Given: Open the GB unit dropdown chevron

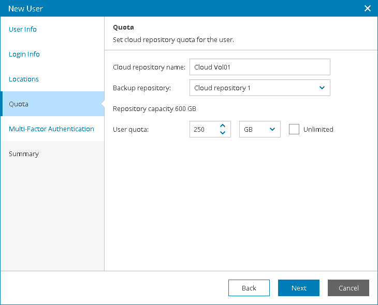Looking at the screenshot, I should click(272, 129).
